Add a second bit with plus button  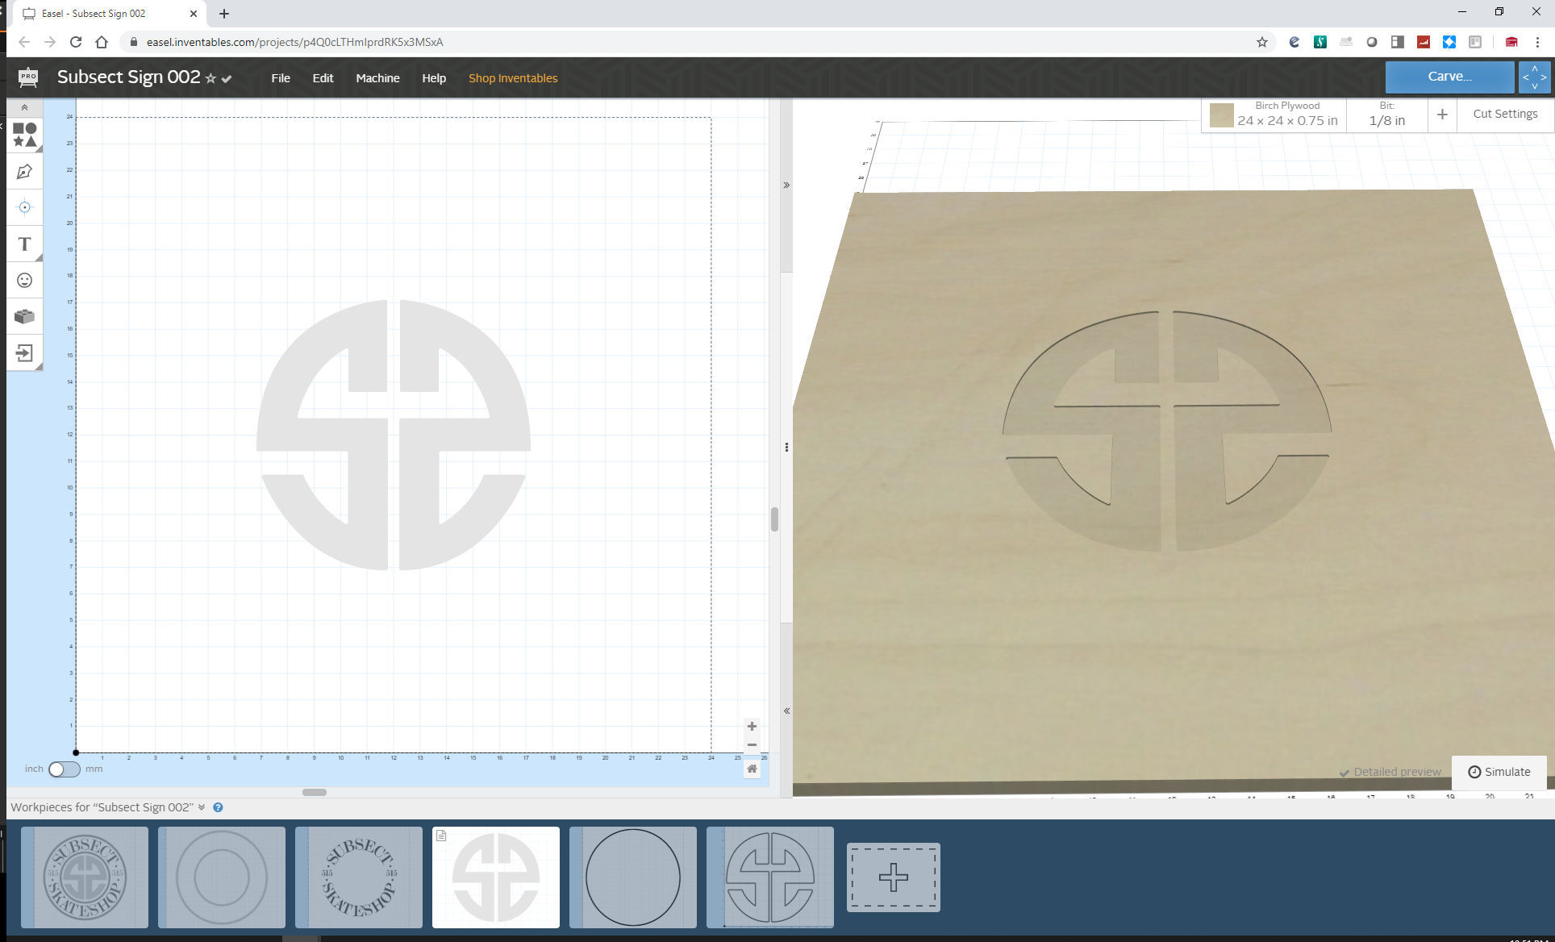(x=1442, y=115)
